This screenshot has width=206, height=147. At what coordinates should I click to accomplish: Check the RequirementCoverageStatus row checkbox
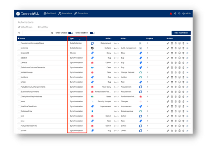19,43
